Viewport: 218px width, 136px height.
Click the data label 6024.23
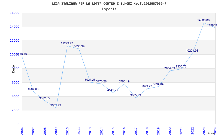[x=90, y=80]
